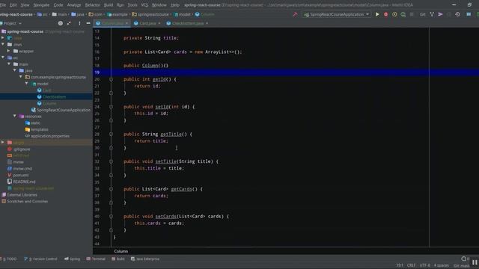Collapse the com.example.springreactcourse package arrow

[x=21, y=77]
